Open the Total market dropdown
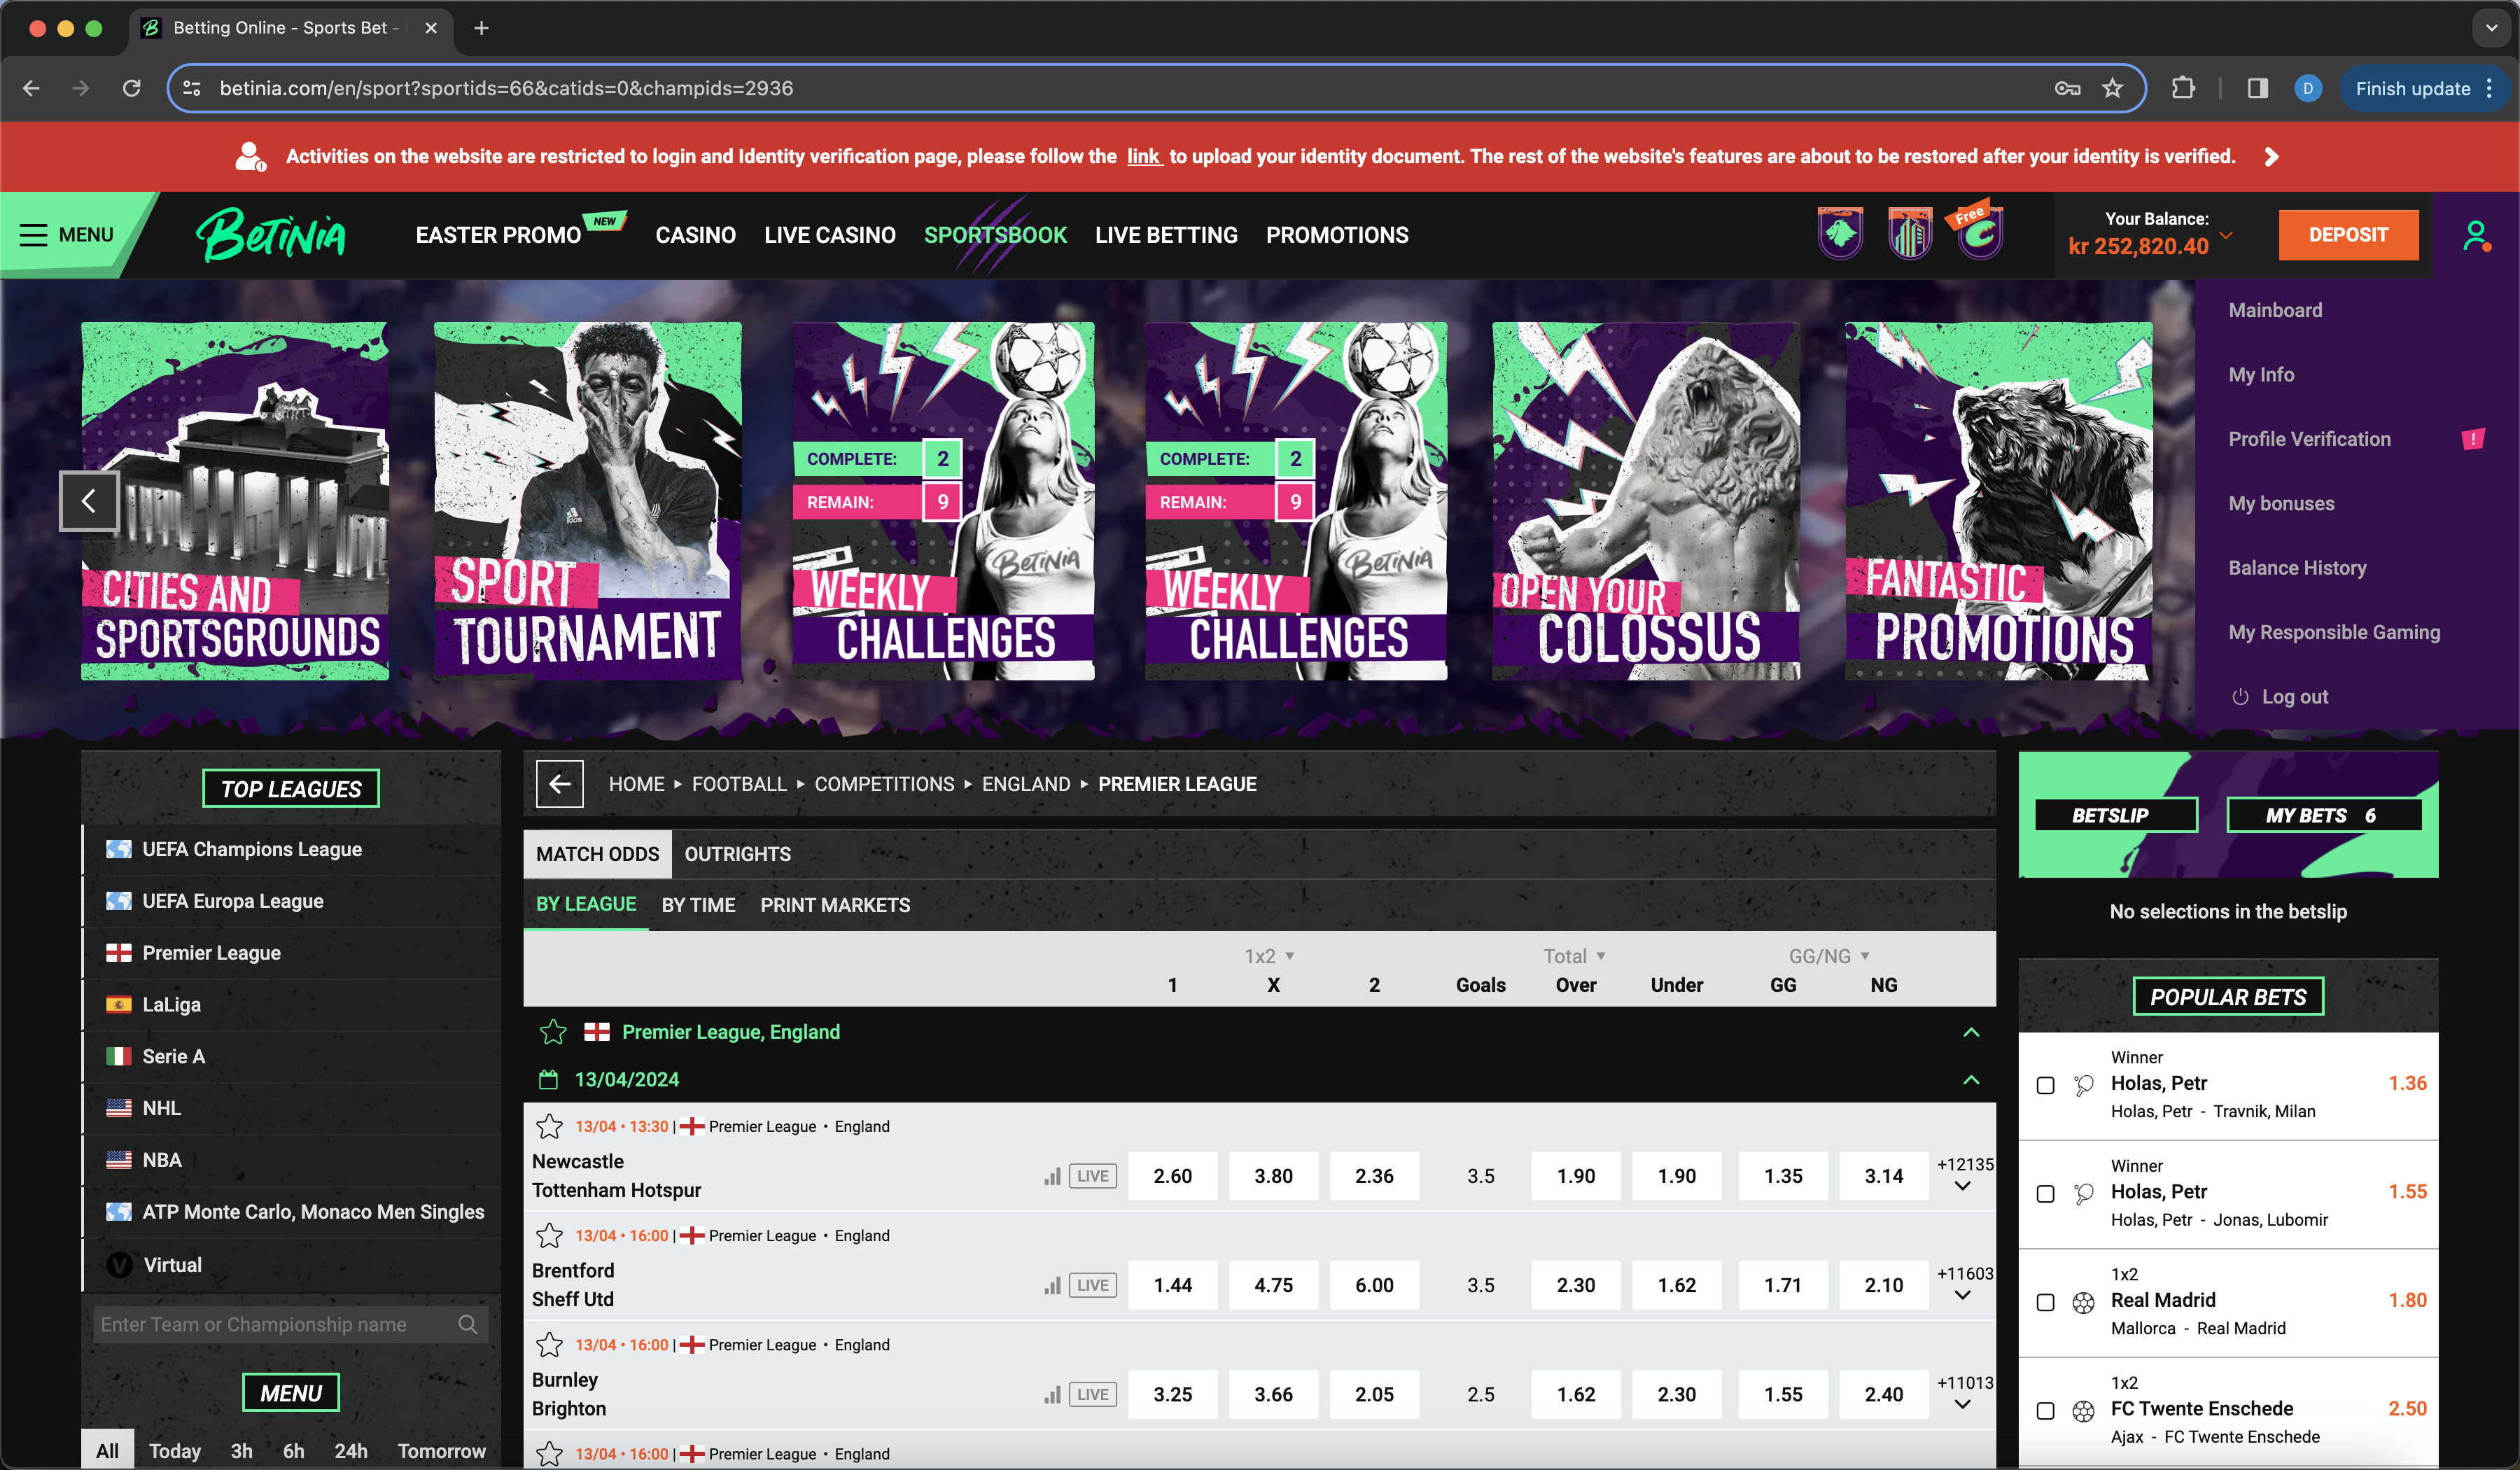The height and width of the screenshot is (1470, 2520). [1575, 956]
